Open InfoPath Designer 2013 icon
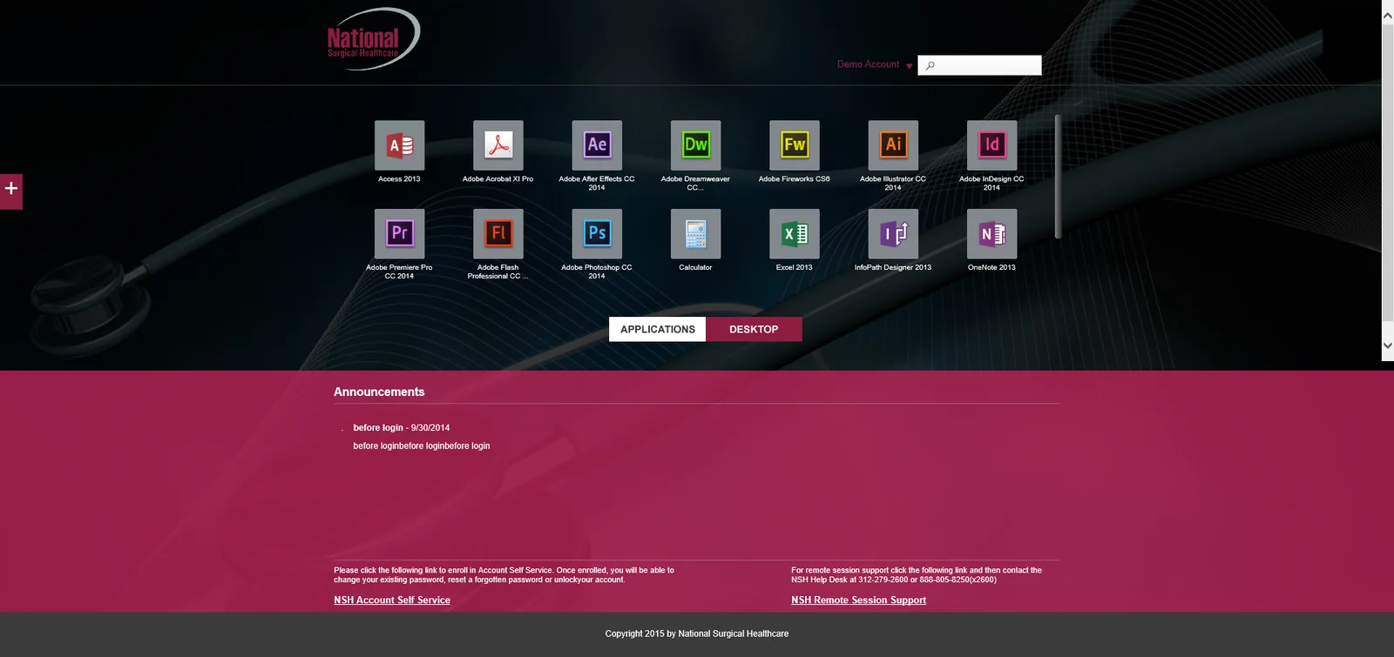This screenshot has height=657, width=1394. (x=893, y=233)
